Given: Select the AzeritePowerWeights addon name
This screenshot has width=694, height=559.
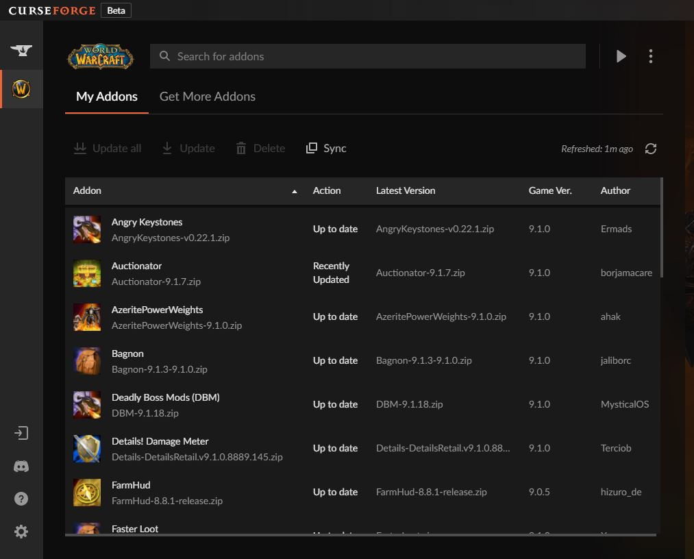Looking at the screenshot, I should click(157, 310).
